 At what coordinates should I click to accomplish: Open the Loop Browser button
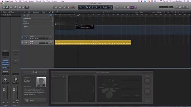[184, 7]
